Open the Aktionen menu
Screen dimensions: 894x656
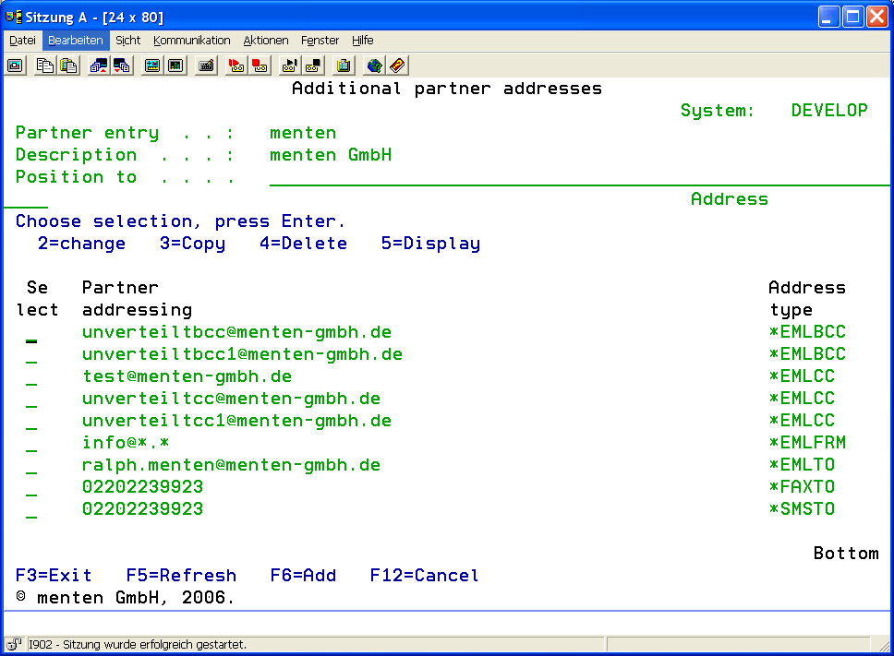pos(266,41)
